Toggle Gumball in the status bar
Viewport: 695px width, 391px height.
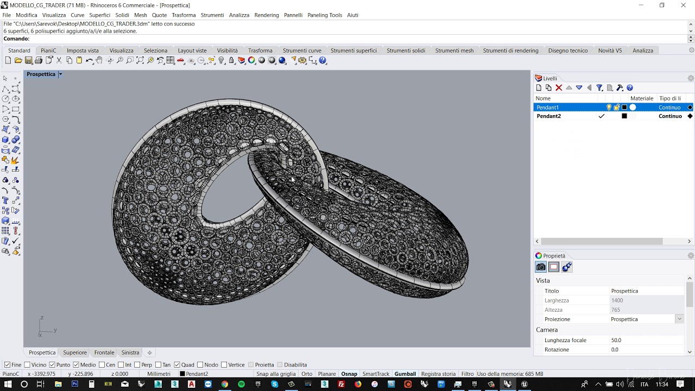pos(405,374)
